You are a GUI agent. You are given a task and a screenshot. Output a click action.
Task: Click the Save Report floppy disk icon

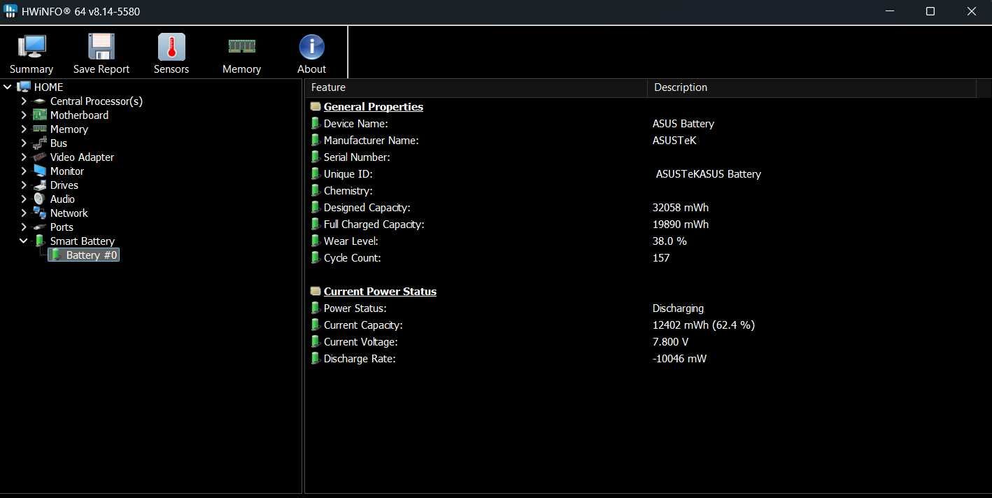pos(101,46)
